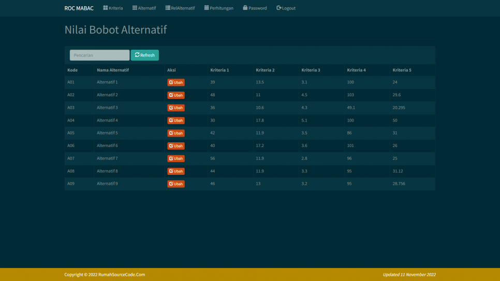Click value 13.5 in row A01
The height and width of the screenshot is (281, 500).
(x=259, y=82)
